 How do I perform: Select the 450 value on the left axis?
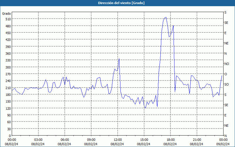[8, 33]
